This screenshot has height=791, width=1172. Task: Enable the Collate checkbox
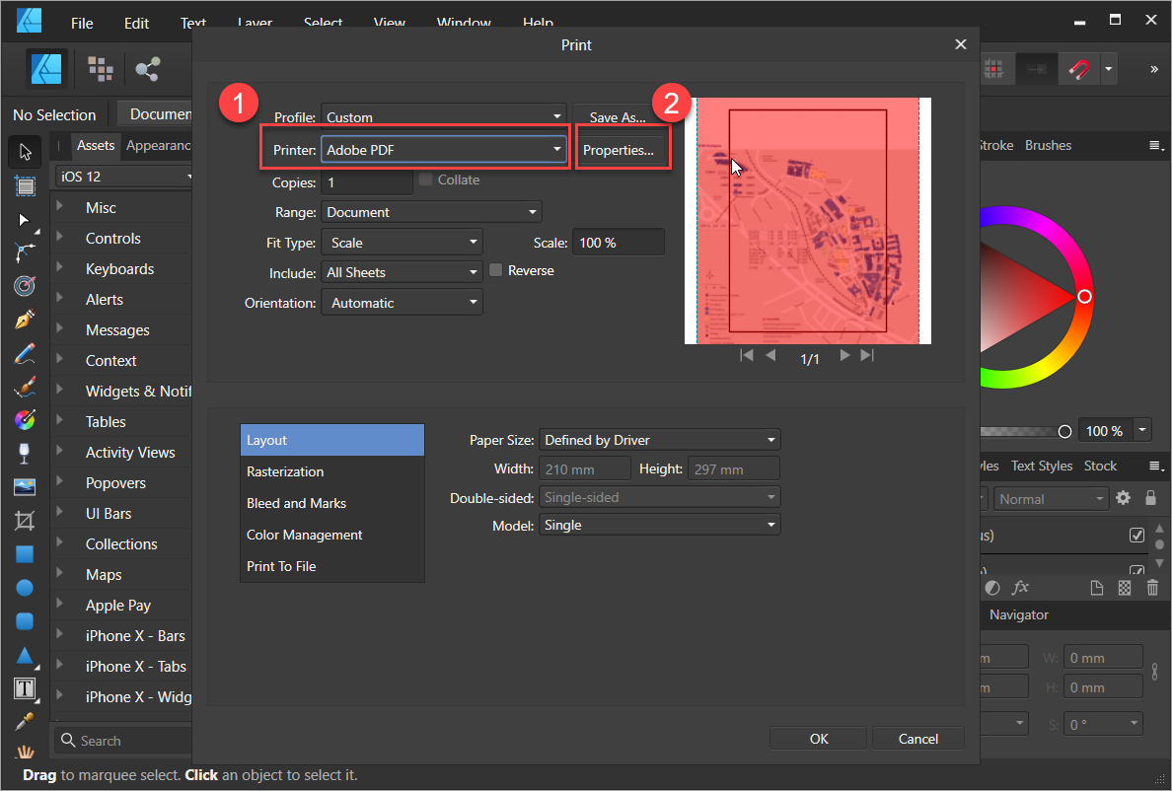pos(426,180)
